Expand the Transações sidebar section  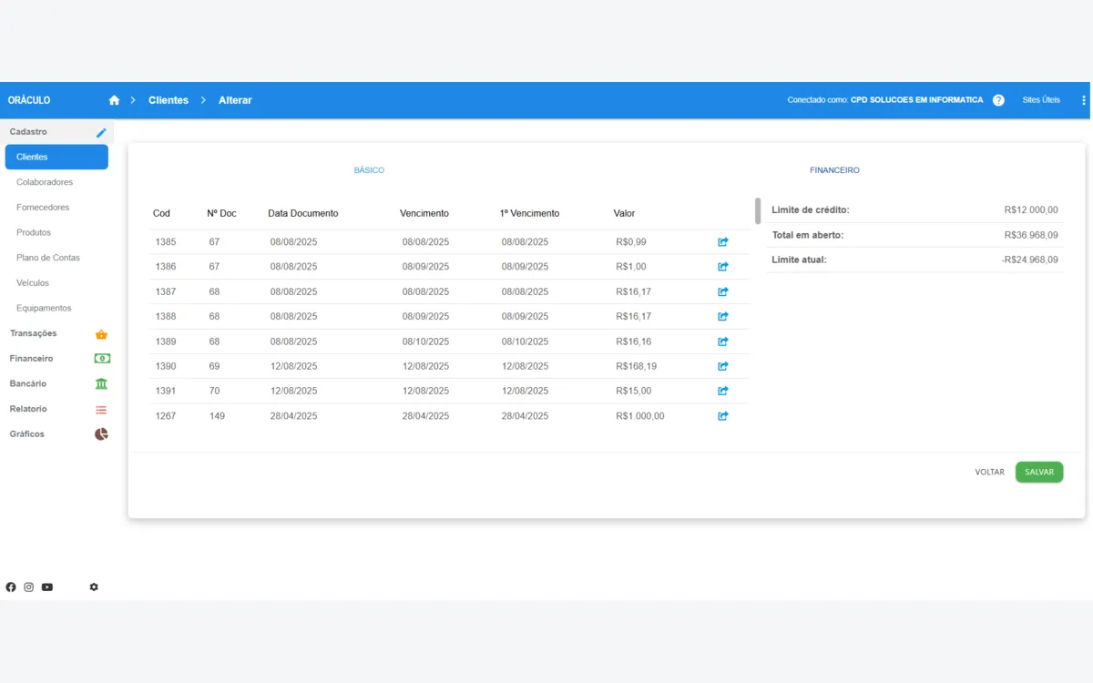click(56, 333)
